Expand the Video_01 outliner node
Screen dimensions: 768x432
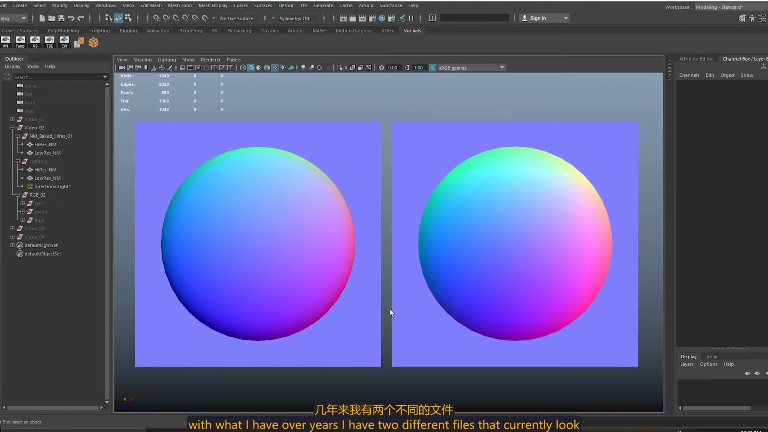click(x=12, y=119)
